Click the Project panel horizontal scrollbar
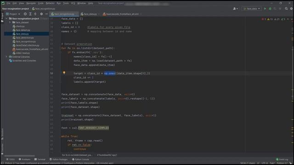The image size is (294, 165). point(19,156)
